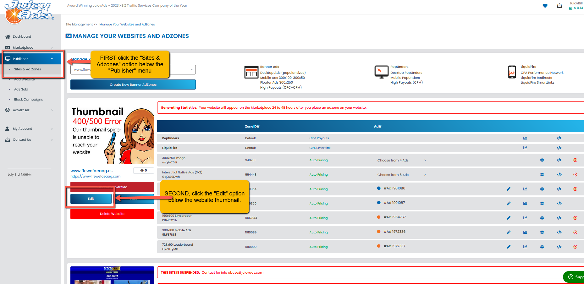Get code for 300x100 Mobile Ads zone
The height and width of the screenshot is (284, 584).
559,232
